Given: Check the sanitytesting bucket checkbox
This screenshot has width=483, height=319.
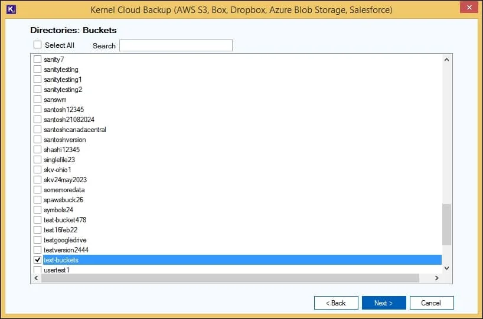Looking at the screenshot, I should (x=38, y=69).
